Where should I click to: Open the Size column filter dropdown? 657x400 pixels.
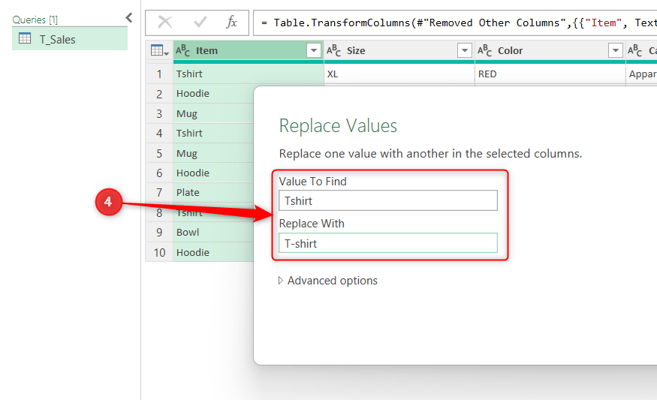point(464,51)
